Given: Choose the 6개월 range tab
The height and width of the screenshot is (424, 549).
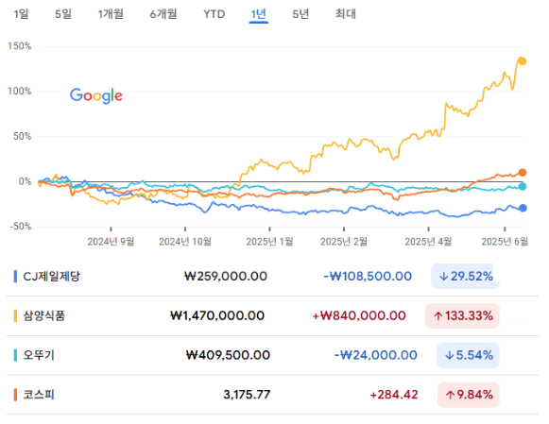Looking at the screenshot, I should [163, 14].
